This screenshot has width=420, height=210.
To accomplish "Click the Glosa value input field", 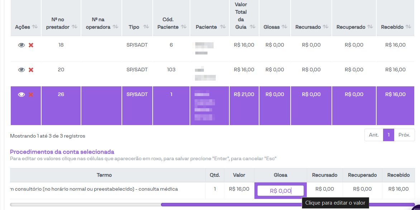I will tap(281, 191).
